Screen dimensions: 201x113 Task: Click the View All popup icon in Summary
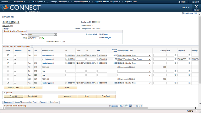point(126,106)
